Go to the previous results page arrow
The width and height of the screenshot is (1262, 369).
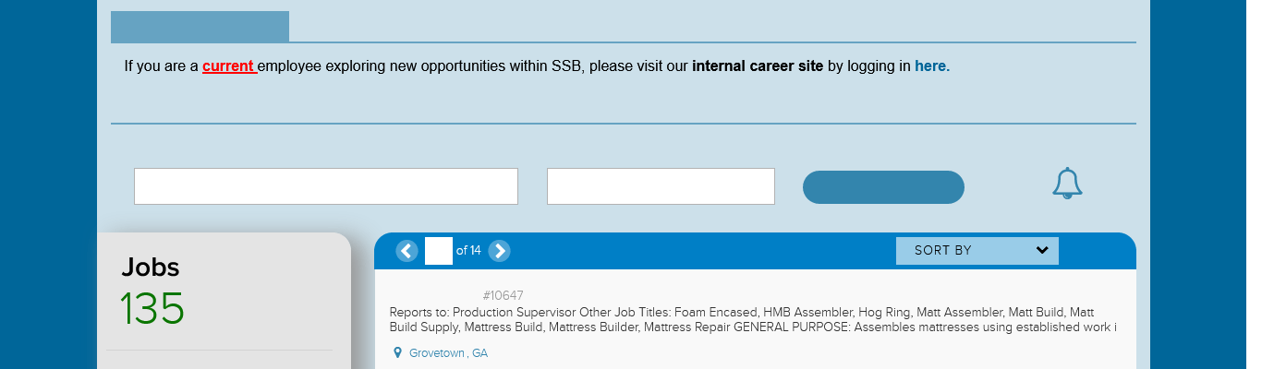click(407, 251)
